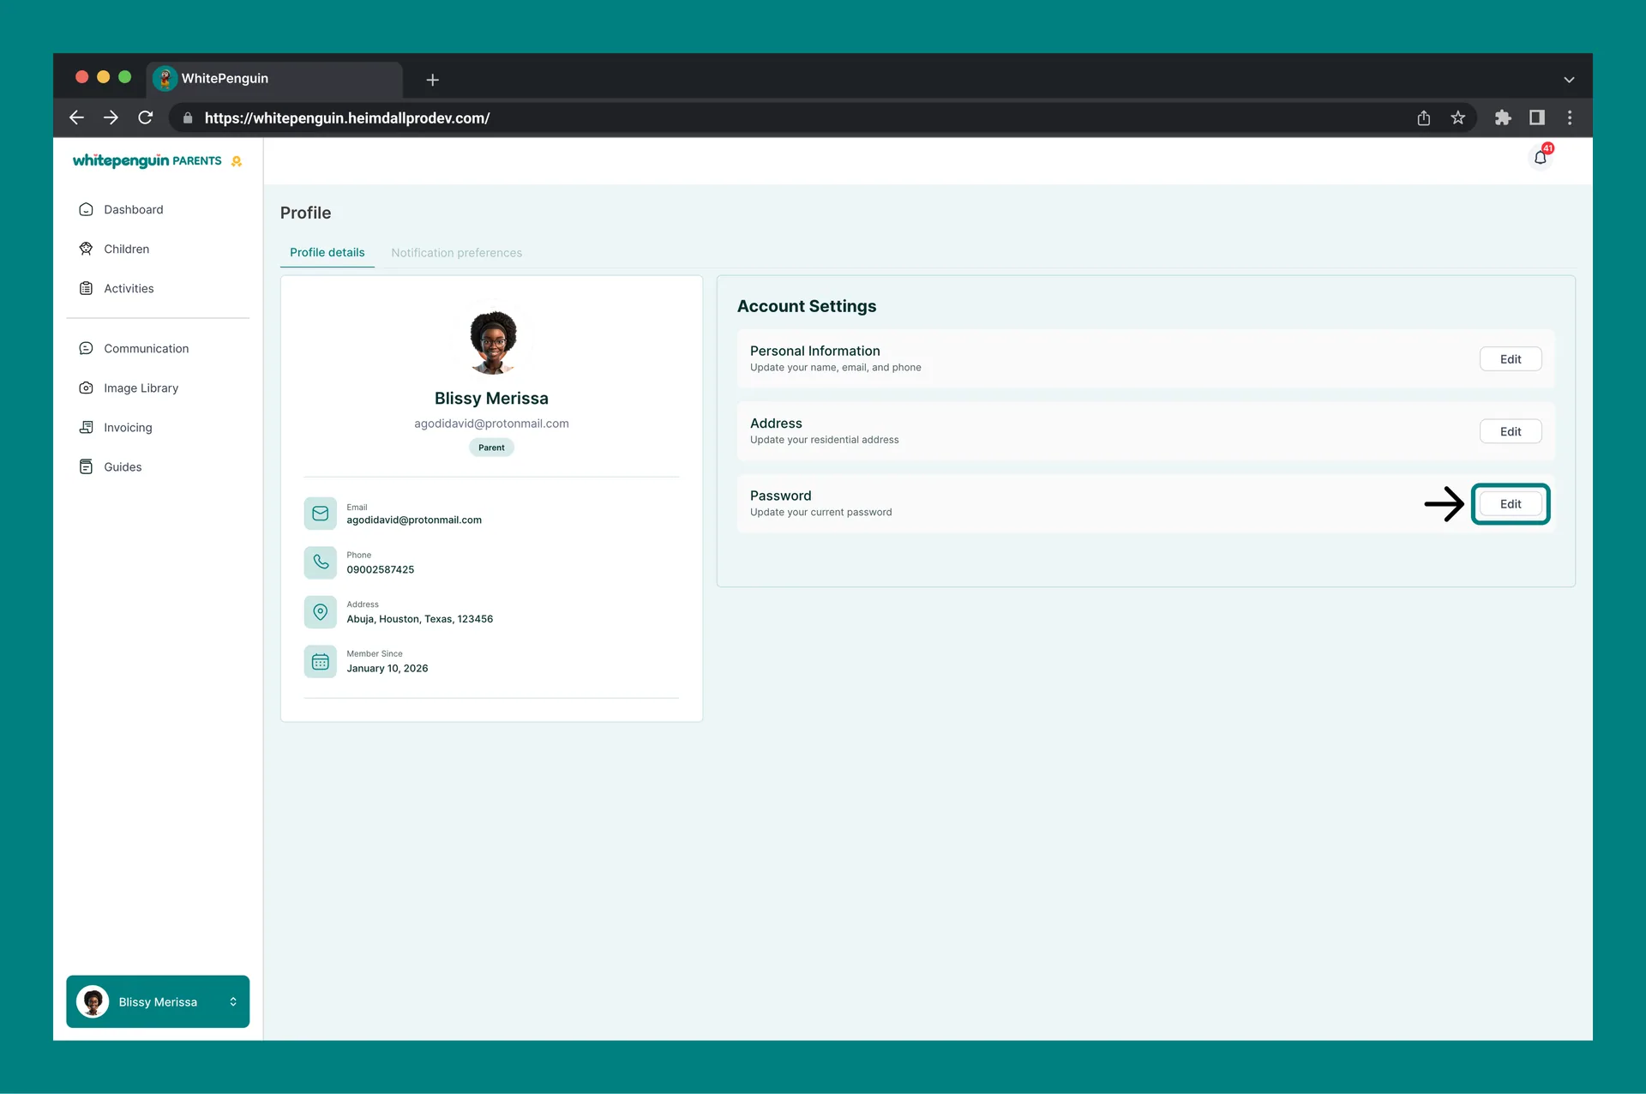
Task: Open the notifications bell icon
Action: tap(1541, 158)
